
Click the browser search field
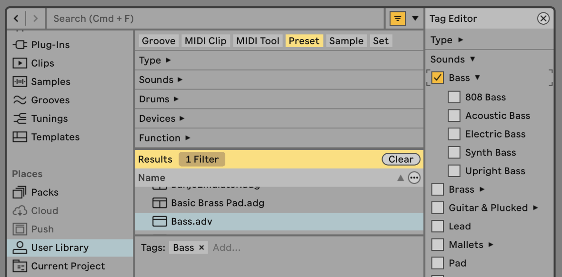[214, 19]
